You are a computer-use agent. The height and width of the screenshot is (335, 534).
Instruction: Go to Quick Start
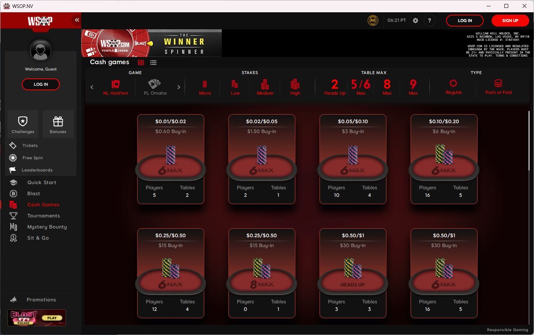pos(41,183)
